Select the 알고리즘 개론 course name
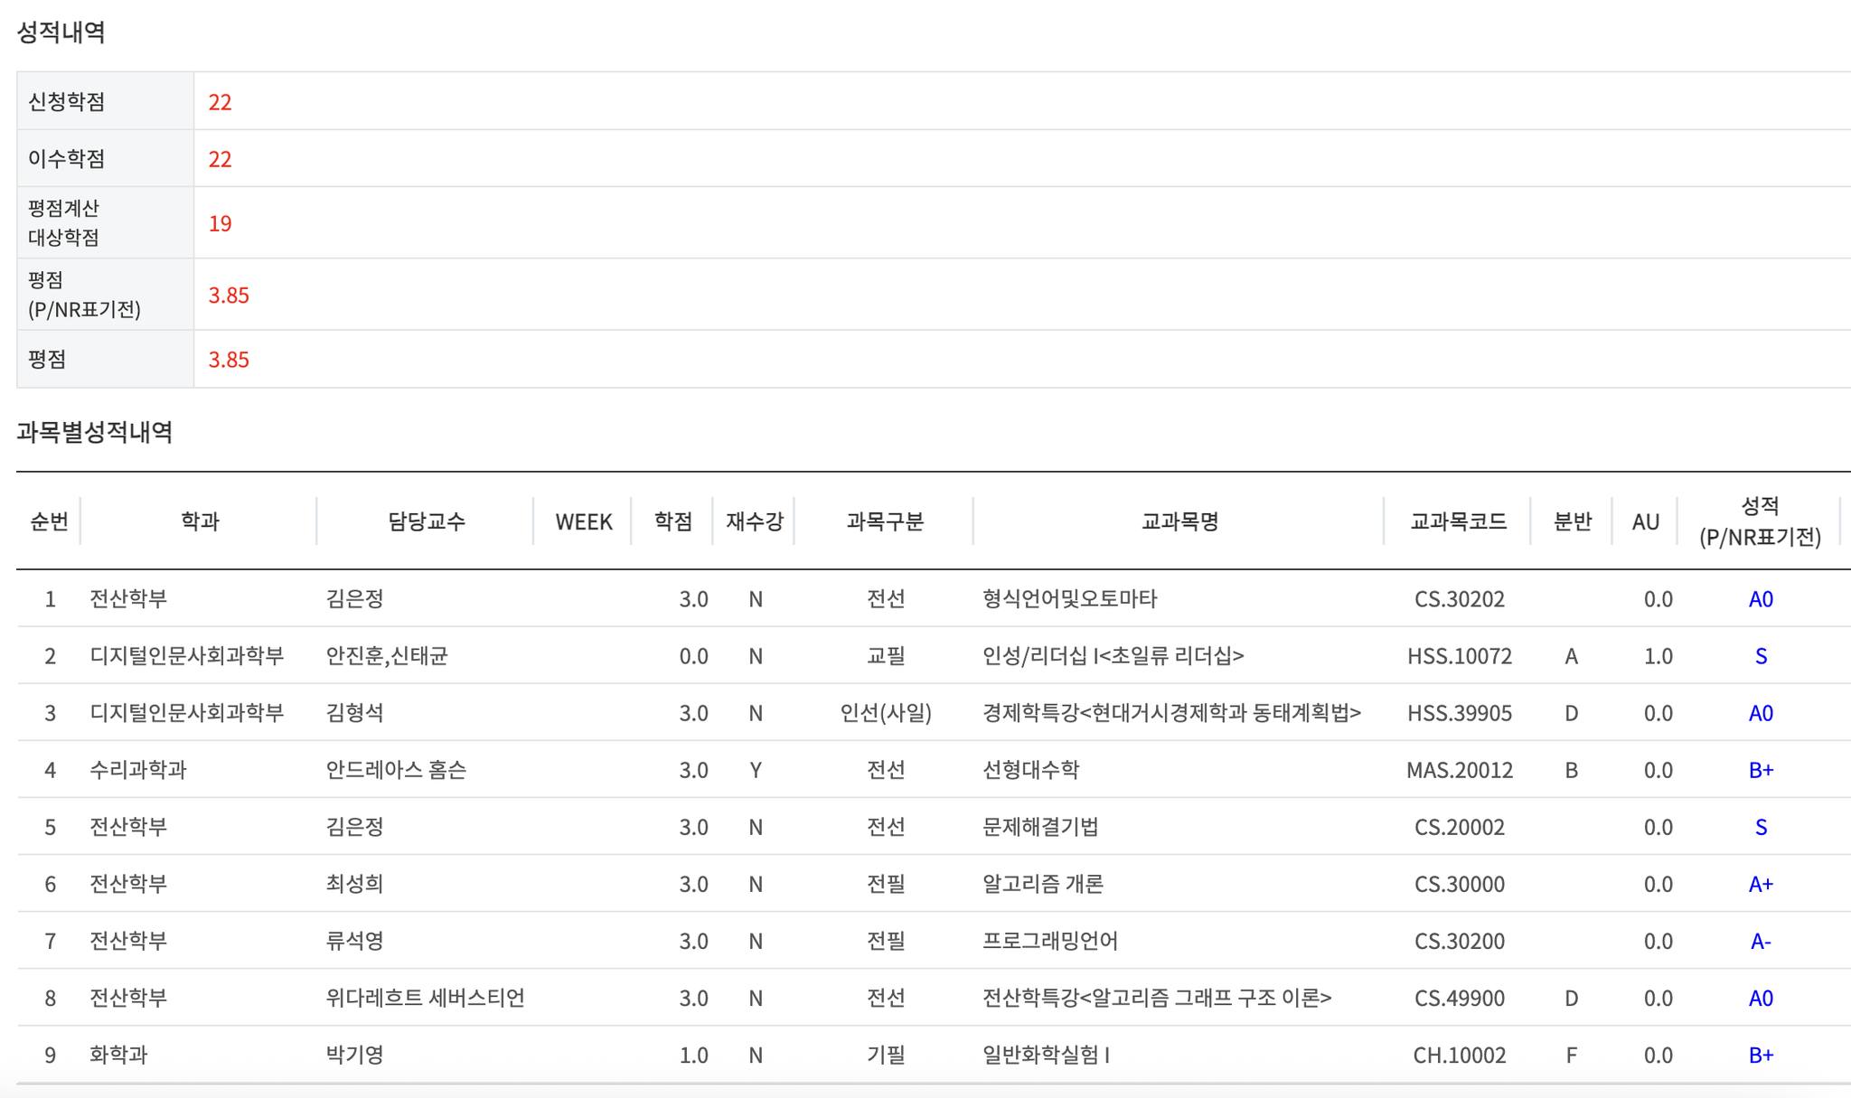Screen dimensions: 1851x1098 [1042, 884]
